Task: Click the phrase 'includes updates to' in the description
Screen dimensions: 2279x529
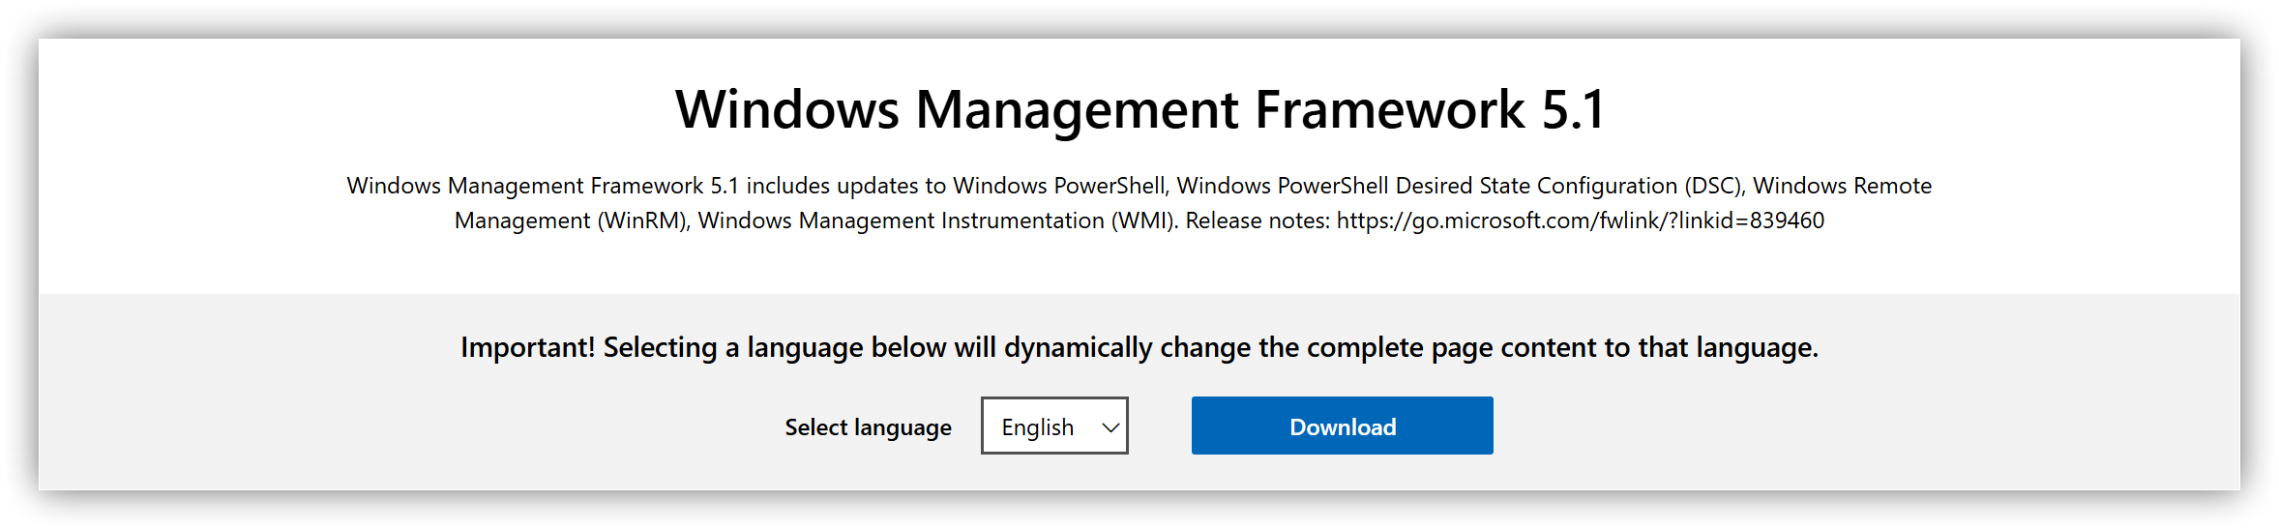Action: (x=845, y=186)
